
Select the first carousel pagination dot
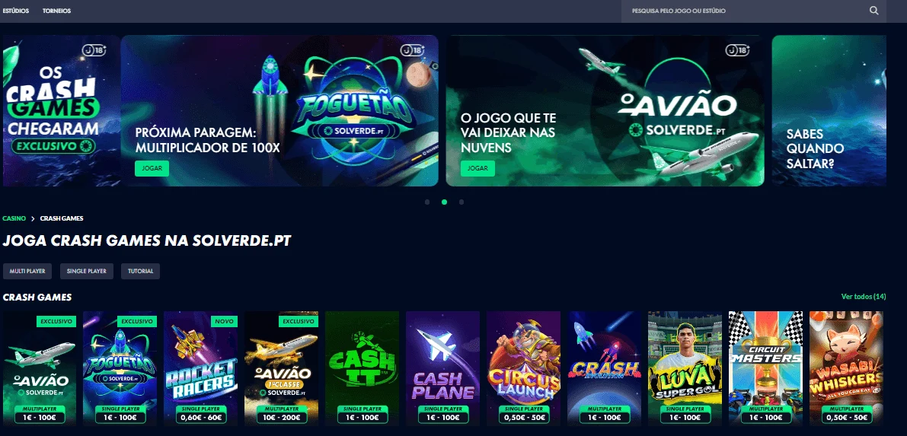[x=427, y=202]
